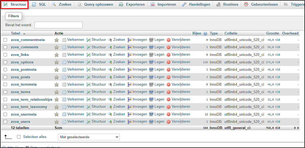The height and width of the screenshot is (148, 305).
Task: Open the zova_term_taxonomy table link
Action: click(x=29, y=107)
